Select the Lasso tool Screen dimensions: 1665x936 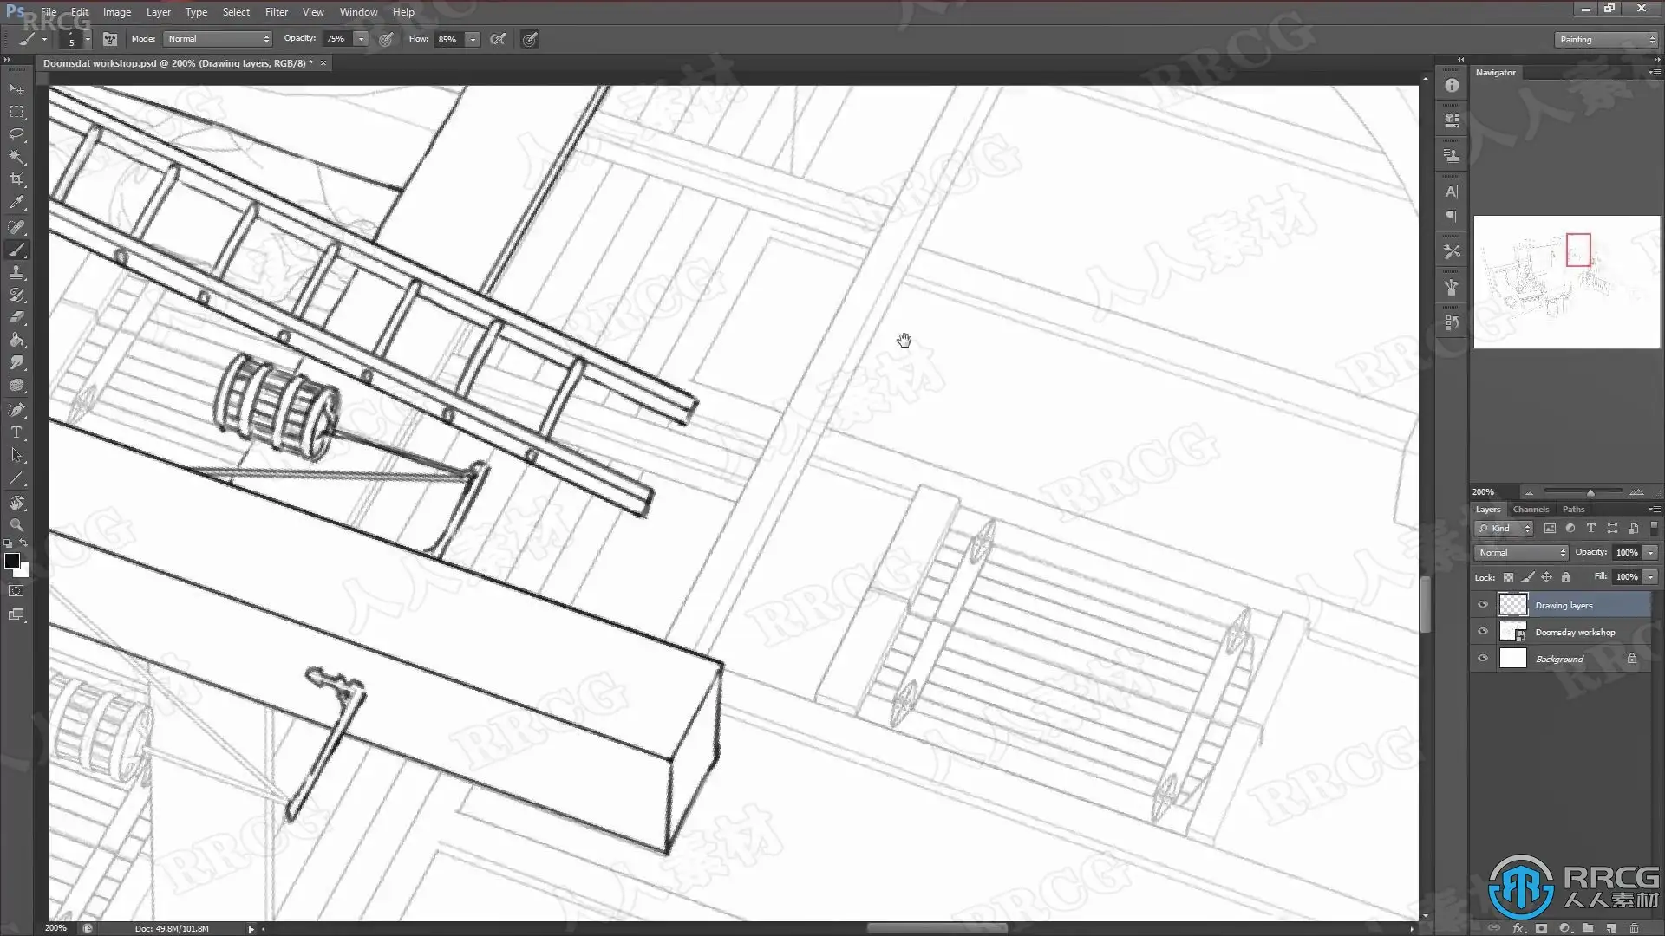[16, 134]
